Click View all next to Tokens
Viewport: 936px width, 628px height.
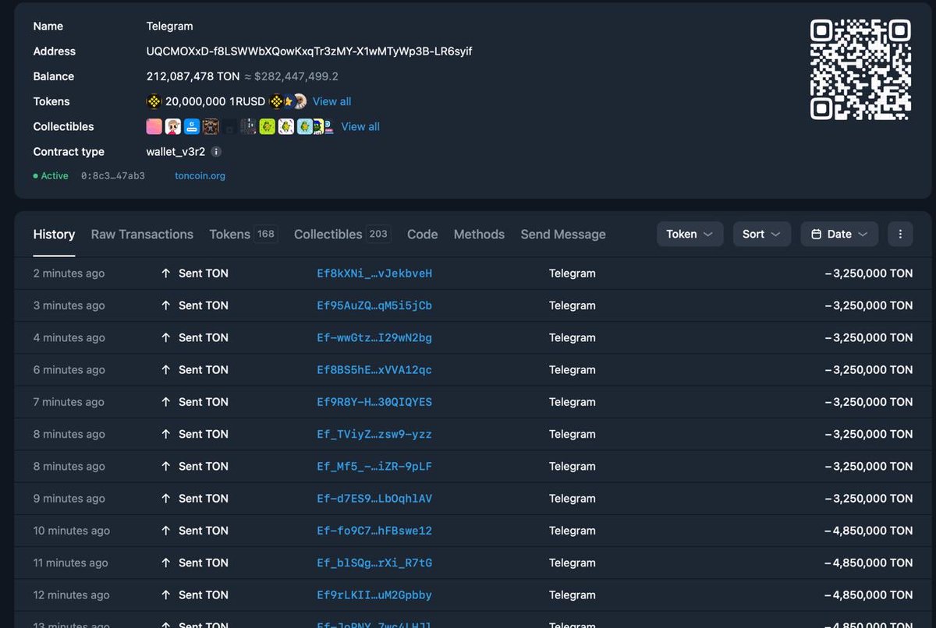pos(332,101)
